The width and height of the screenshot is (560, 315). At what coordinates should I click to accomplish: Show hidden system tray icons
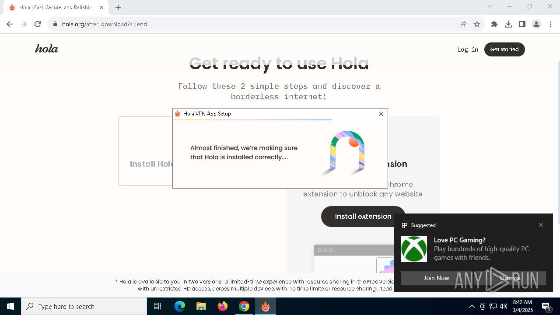[472, 306]
